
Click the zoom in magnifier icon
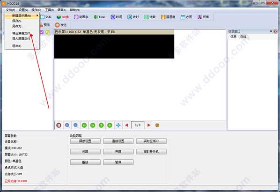(x=67, y=125)
